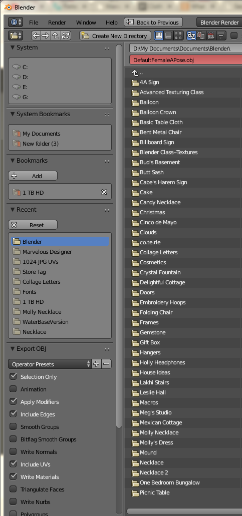
Task: Toggle Include UVs checkbox
Action: pyautogui.click(x=13, y=464)
